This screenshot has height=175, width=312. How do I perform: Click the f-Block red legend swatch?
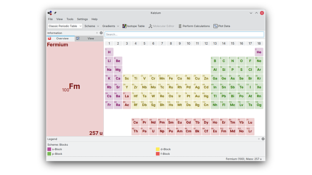[158, 154]
